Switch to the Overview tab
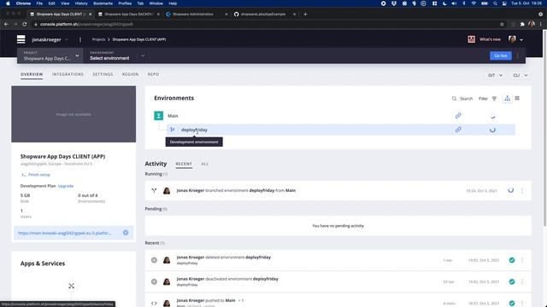This screenshot has height=307, width=547. pyautogui.click(x=32, y=74)
